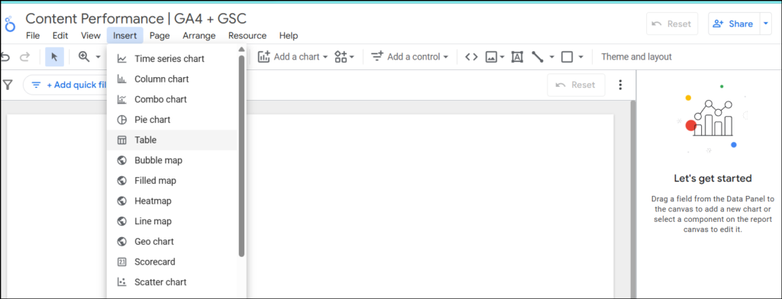Expand the line type dropdown arrow
Viewport: 782px width, 299px height.
(x=551, y=56)
